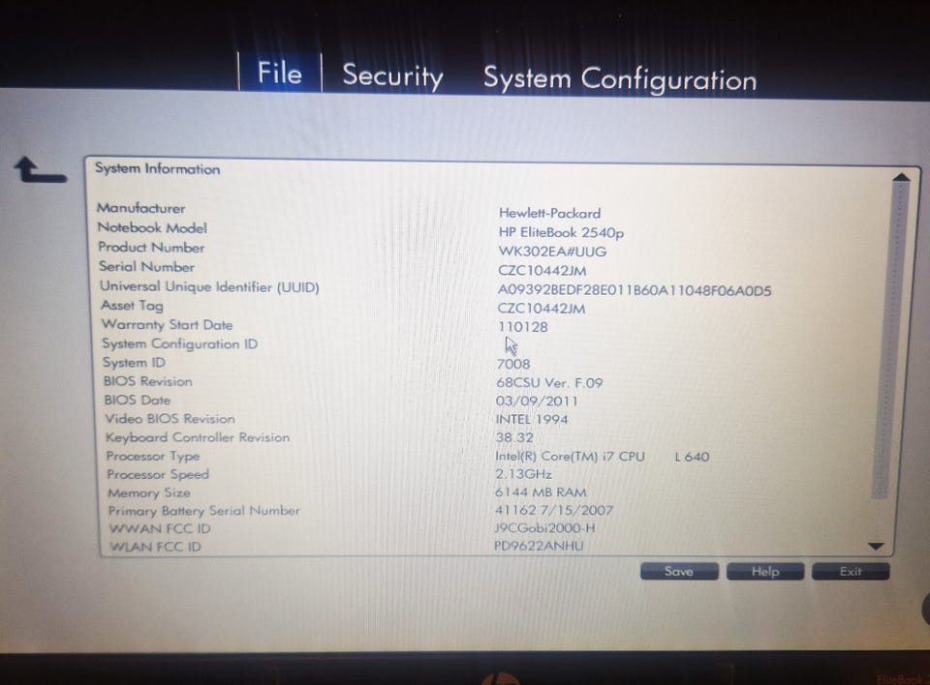930x685 pixels.
Task: Click the BIOS Date label
Action: pos(137,400)
